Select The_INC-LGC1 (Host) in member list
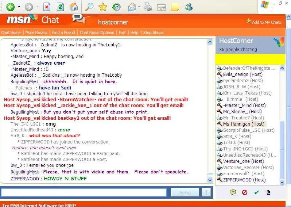This screenshot has width=291, height=207. tap(245, 149)
